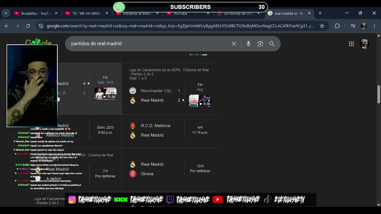Viewport: 381px width, 214px height.
Task: Open the Manchester City team row
Action: coord(155,91)
